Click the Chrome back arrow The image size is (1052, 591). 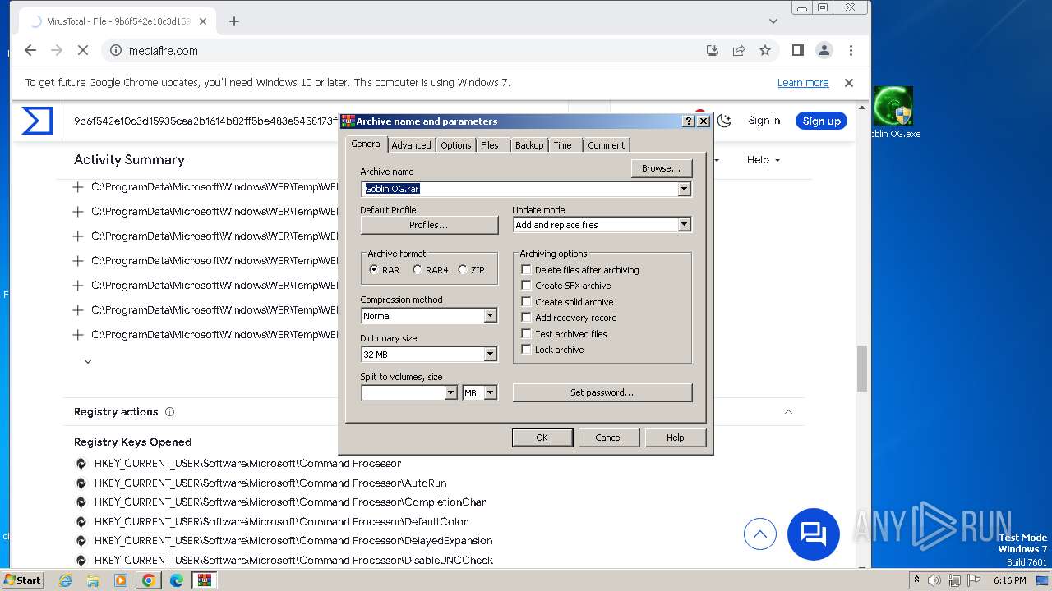click(30, 50)
